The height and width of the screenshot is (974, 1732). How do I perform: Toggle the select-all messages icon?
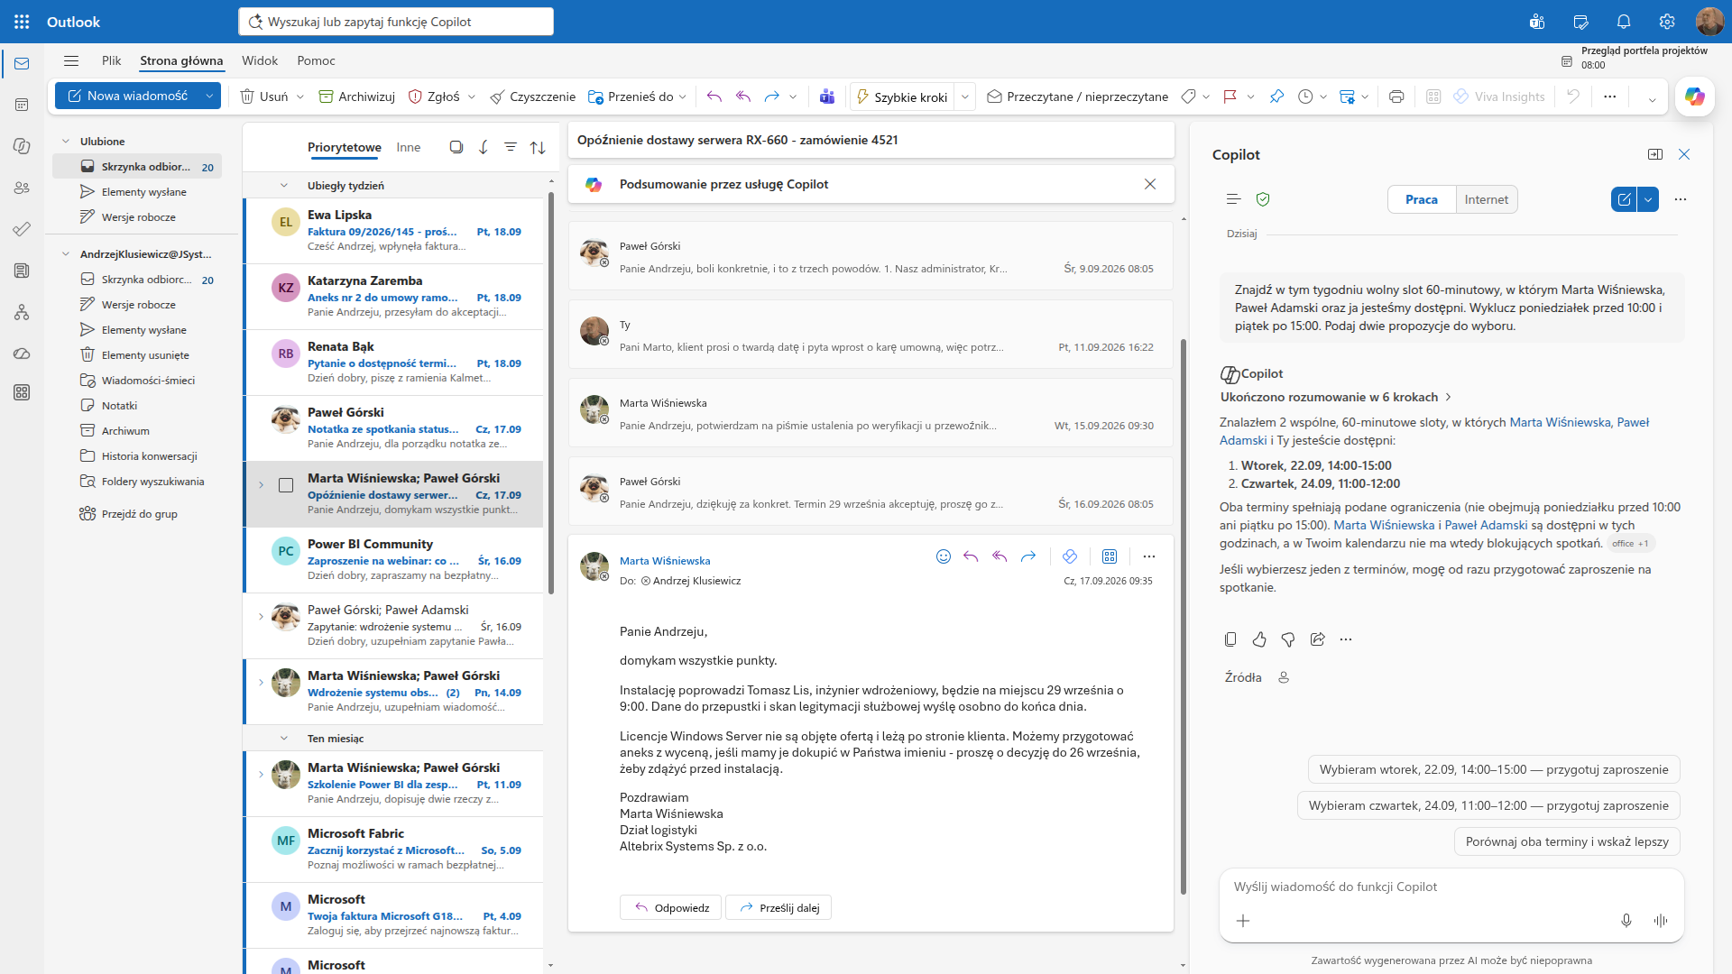coord(456,147)
